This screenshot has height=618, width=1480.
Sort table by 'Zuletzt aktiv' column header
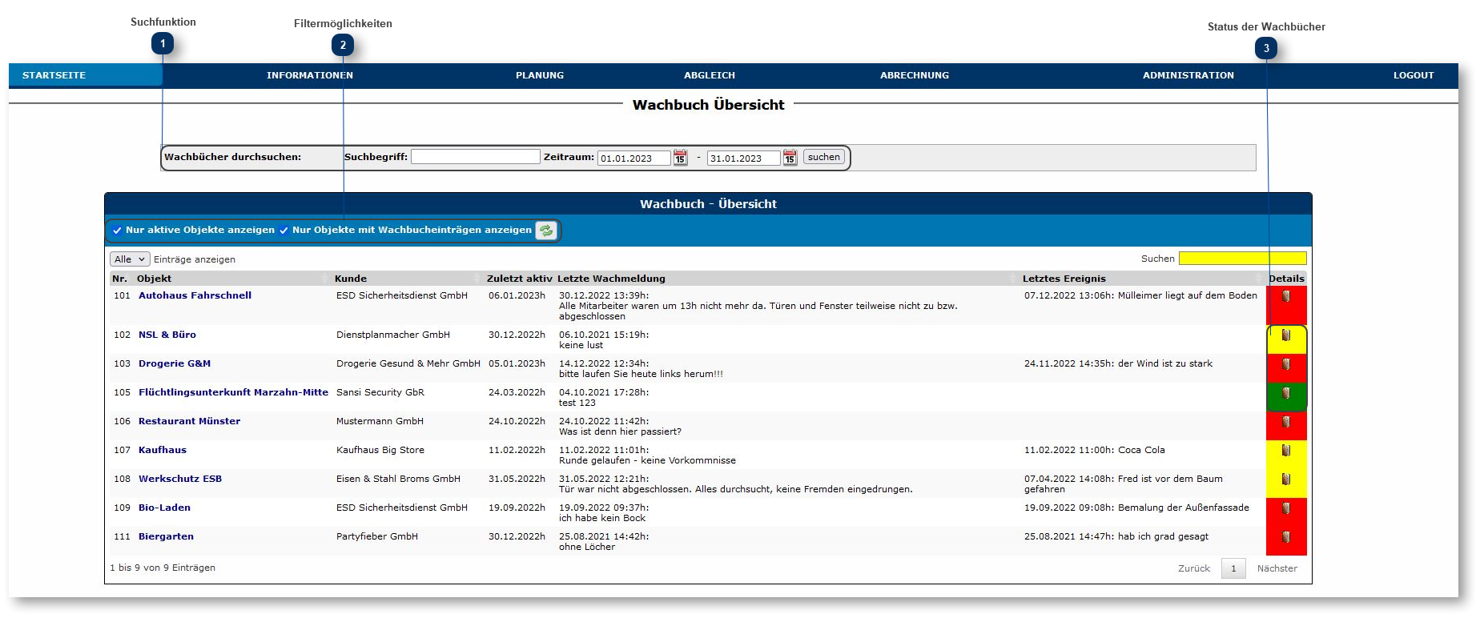click(520, 279)
